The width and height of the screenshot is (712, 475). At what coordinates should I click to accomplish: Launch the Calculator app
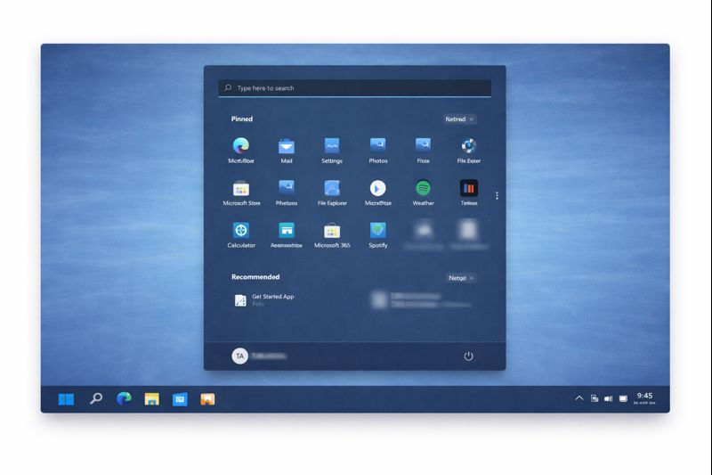[241, 235]
